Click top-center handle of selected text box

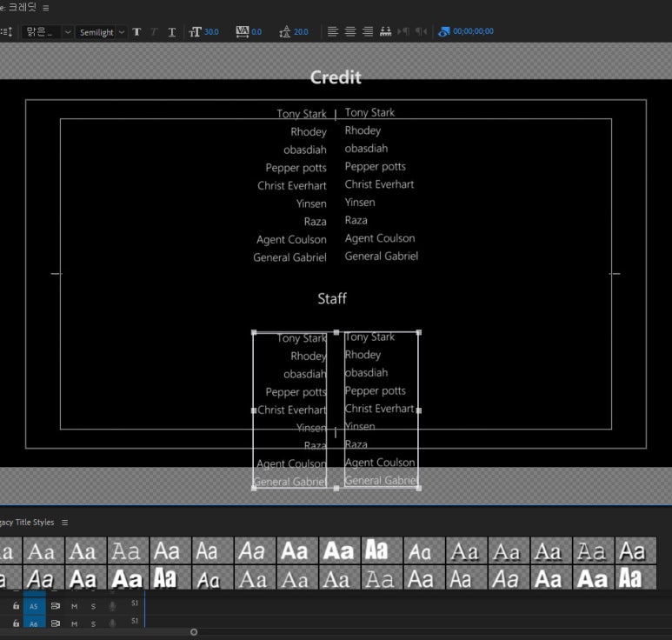[336, 332]
